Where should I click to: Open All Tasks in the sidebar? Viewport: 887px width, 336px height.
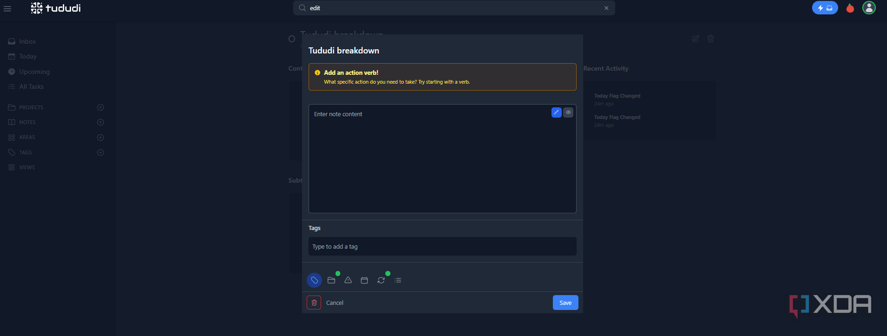click(26, 86)
